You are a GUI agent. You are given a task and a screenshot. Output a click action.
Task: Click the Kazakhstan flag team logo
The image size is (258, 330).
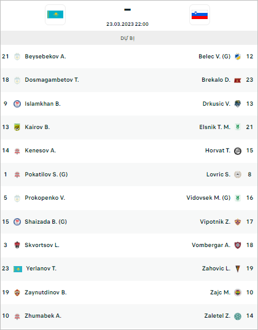pyautogui.click(x=55, y=15)
